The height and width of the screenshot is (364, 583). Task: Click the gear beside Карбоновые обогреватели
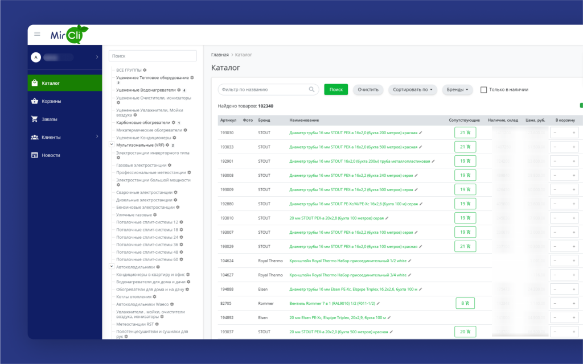[x=174, y=122]
